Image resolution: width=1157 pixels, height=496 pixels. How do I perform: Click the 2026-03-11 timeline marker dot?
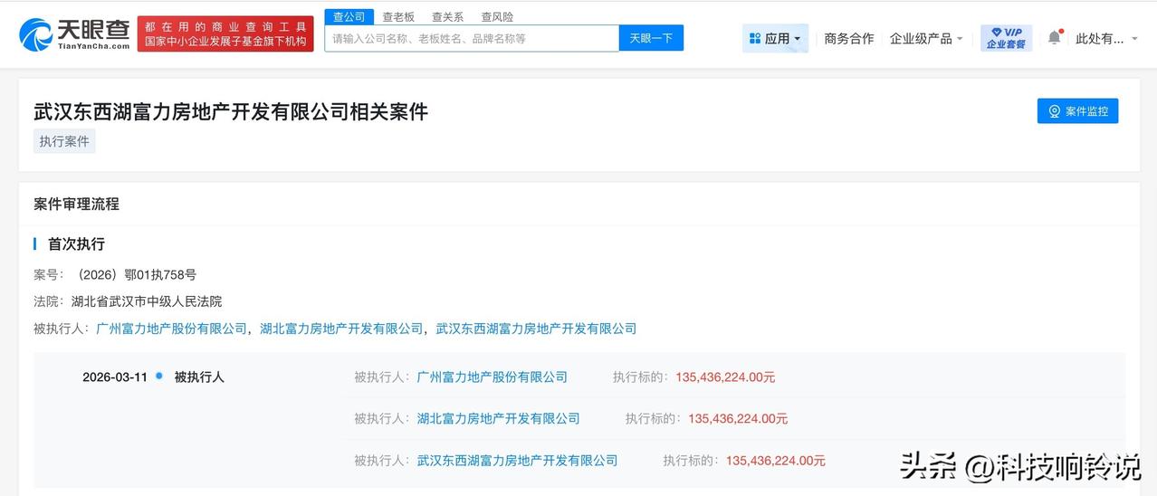(x=159, y=375)
